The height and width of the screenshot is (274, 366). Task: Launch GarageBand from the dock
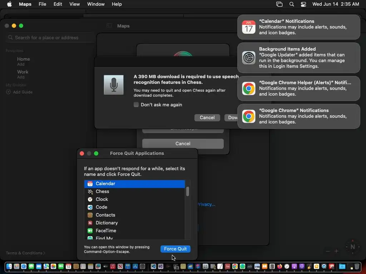click(x=309, y=266)
